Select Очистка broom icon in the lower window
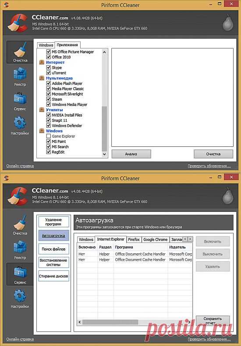This screenshot has height=346, width=241. point(20,225)
